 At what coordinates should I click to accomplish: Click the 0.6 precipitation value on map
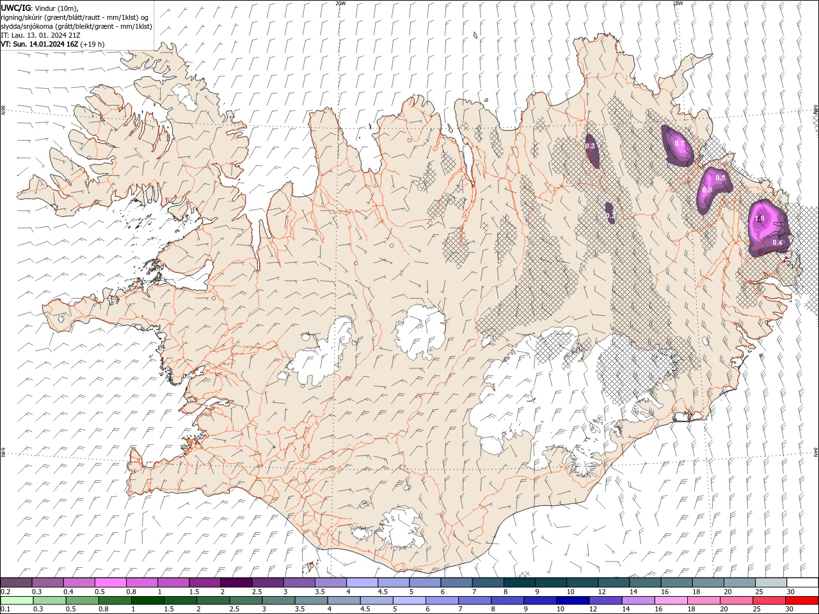pos(707,190)
